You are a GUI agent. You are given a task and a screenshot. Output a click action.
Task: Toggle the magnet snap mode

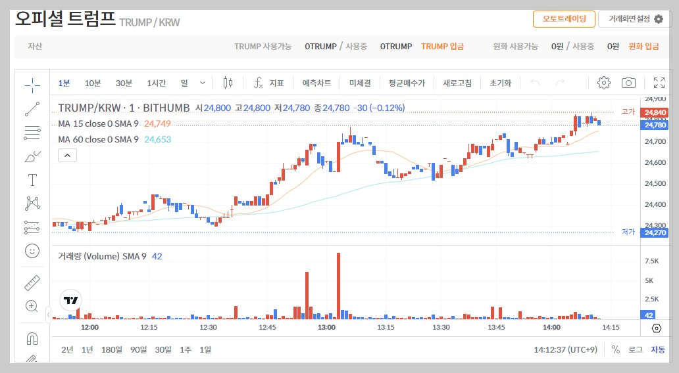[32, 338]
